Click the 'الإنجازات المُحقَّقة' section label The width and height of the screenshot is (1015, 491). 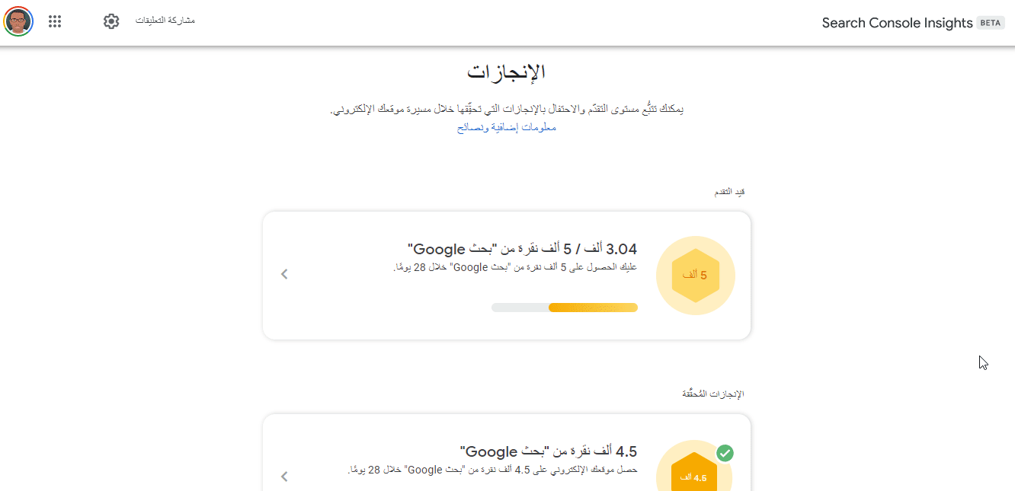(712, 394)
